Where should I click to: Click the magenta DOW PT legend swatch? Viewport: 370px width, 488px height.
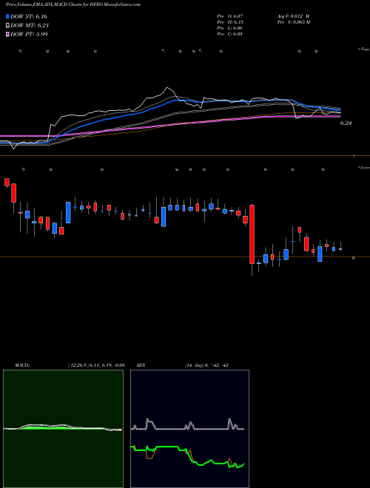pos(8,34)
